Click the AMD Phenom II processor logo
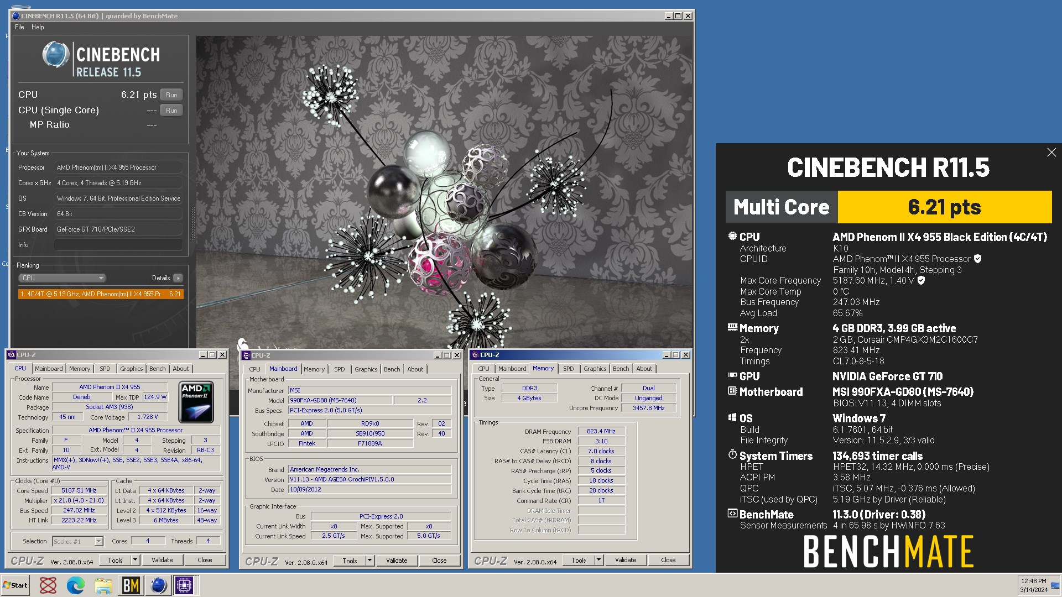The width and height of the screenshot is (1062, 597). (x=196, y=402)
